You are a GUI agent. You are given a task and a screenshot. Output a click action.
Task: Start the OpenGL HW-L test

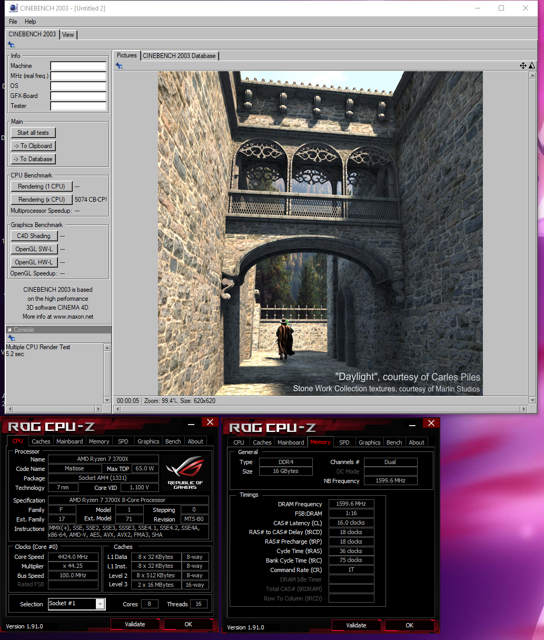[34, 262]
